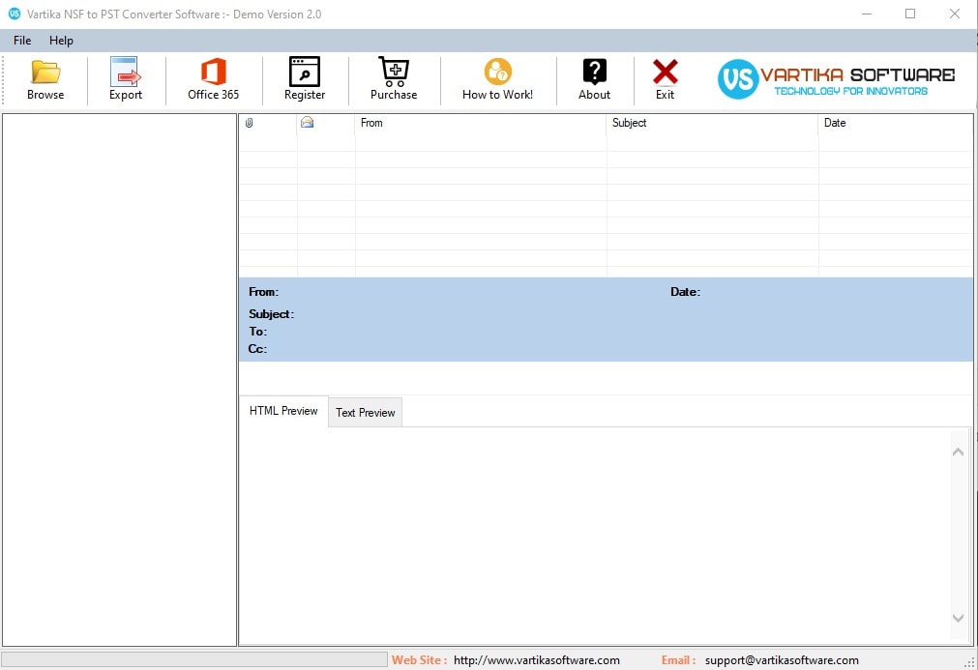The height and width of the screenshot is (670, 978).
Task: Click the envelope icon column header
Action: 307,122
